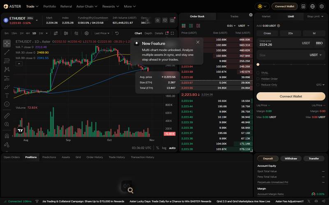329x205 pixels.
Task: Expand the Trade menu
Action: [32, 6]
